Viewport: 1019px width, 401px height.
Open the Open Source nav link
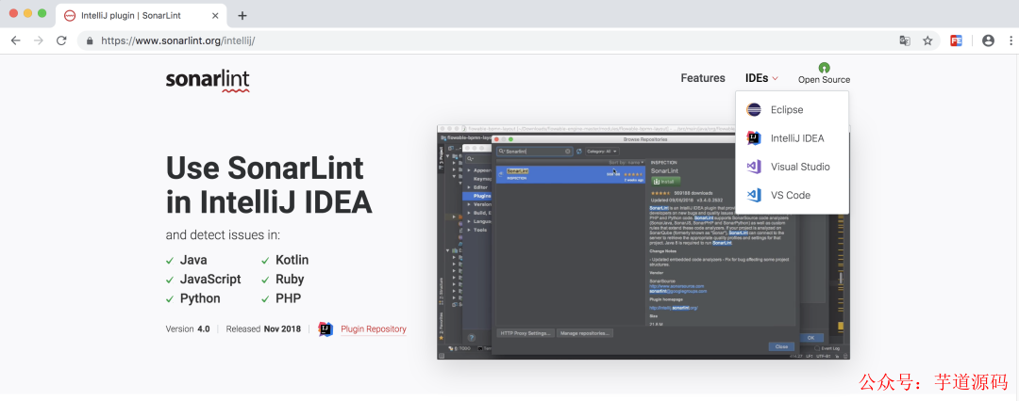(824, 73)
